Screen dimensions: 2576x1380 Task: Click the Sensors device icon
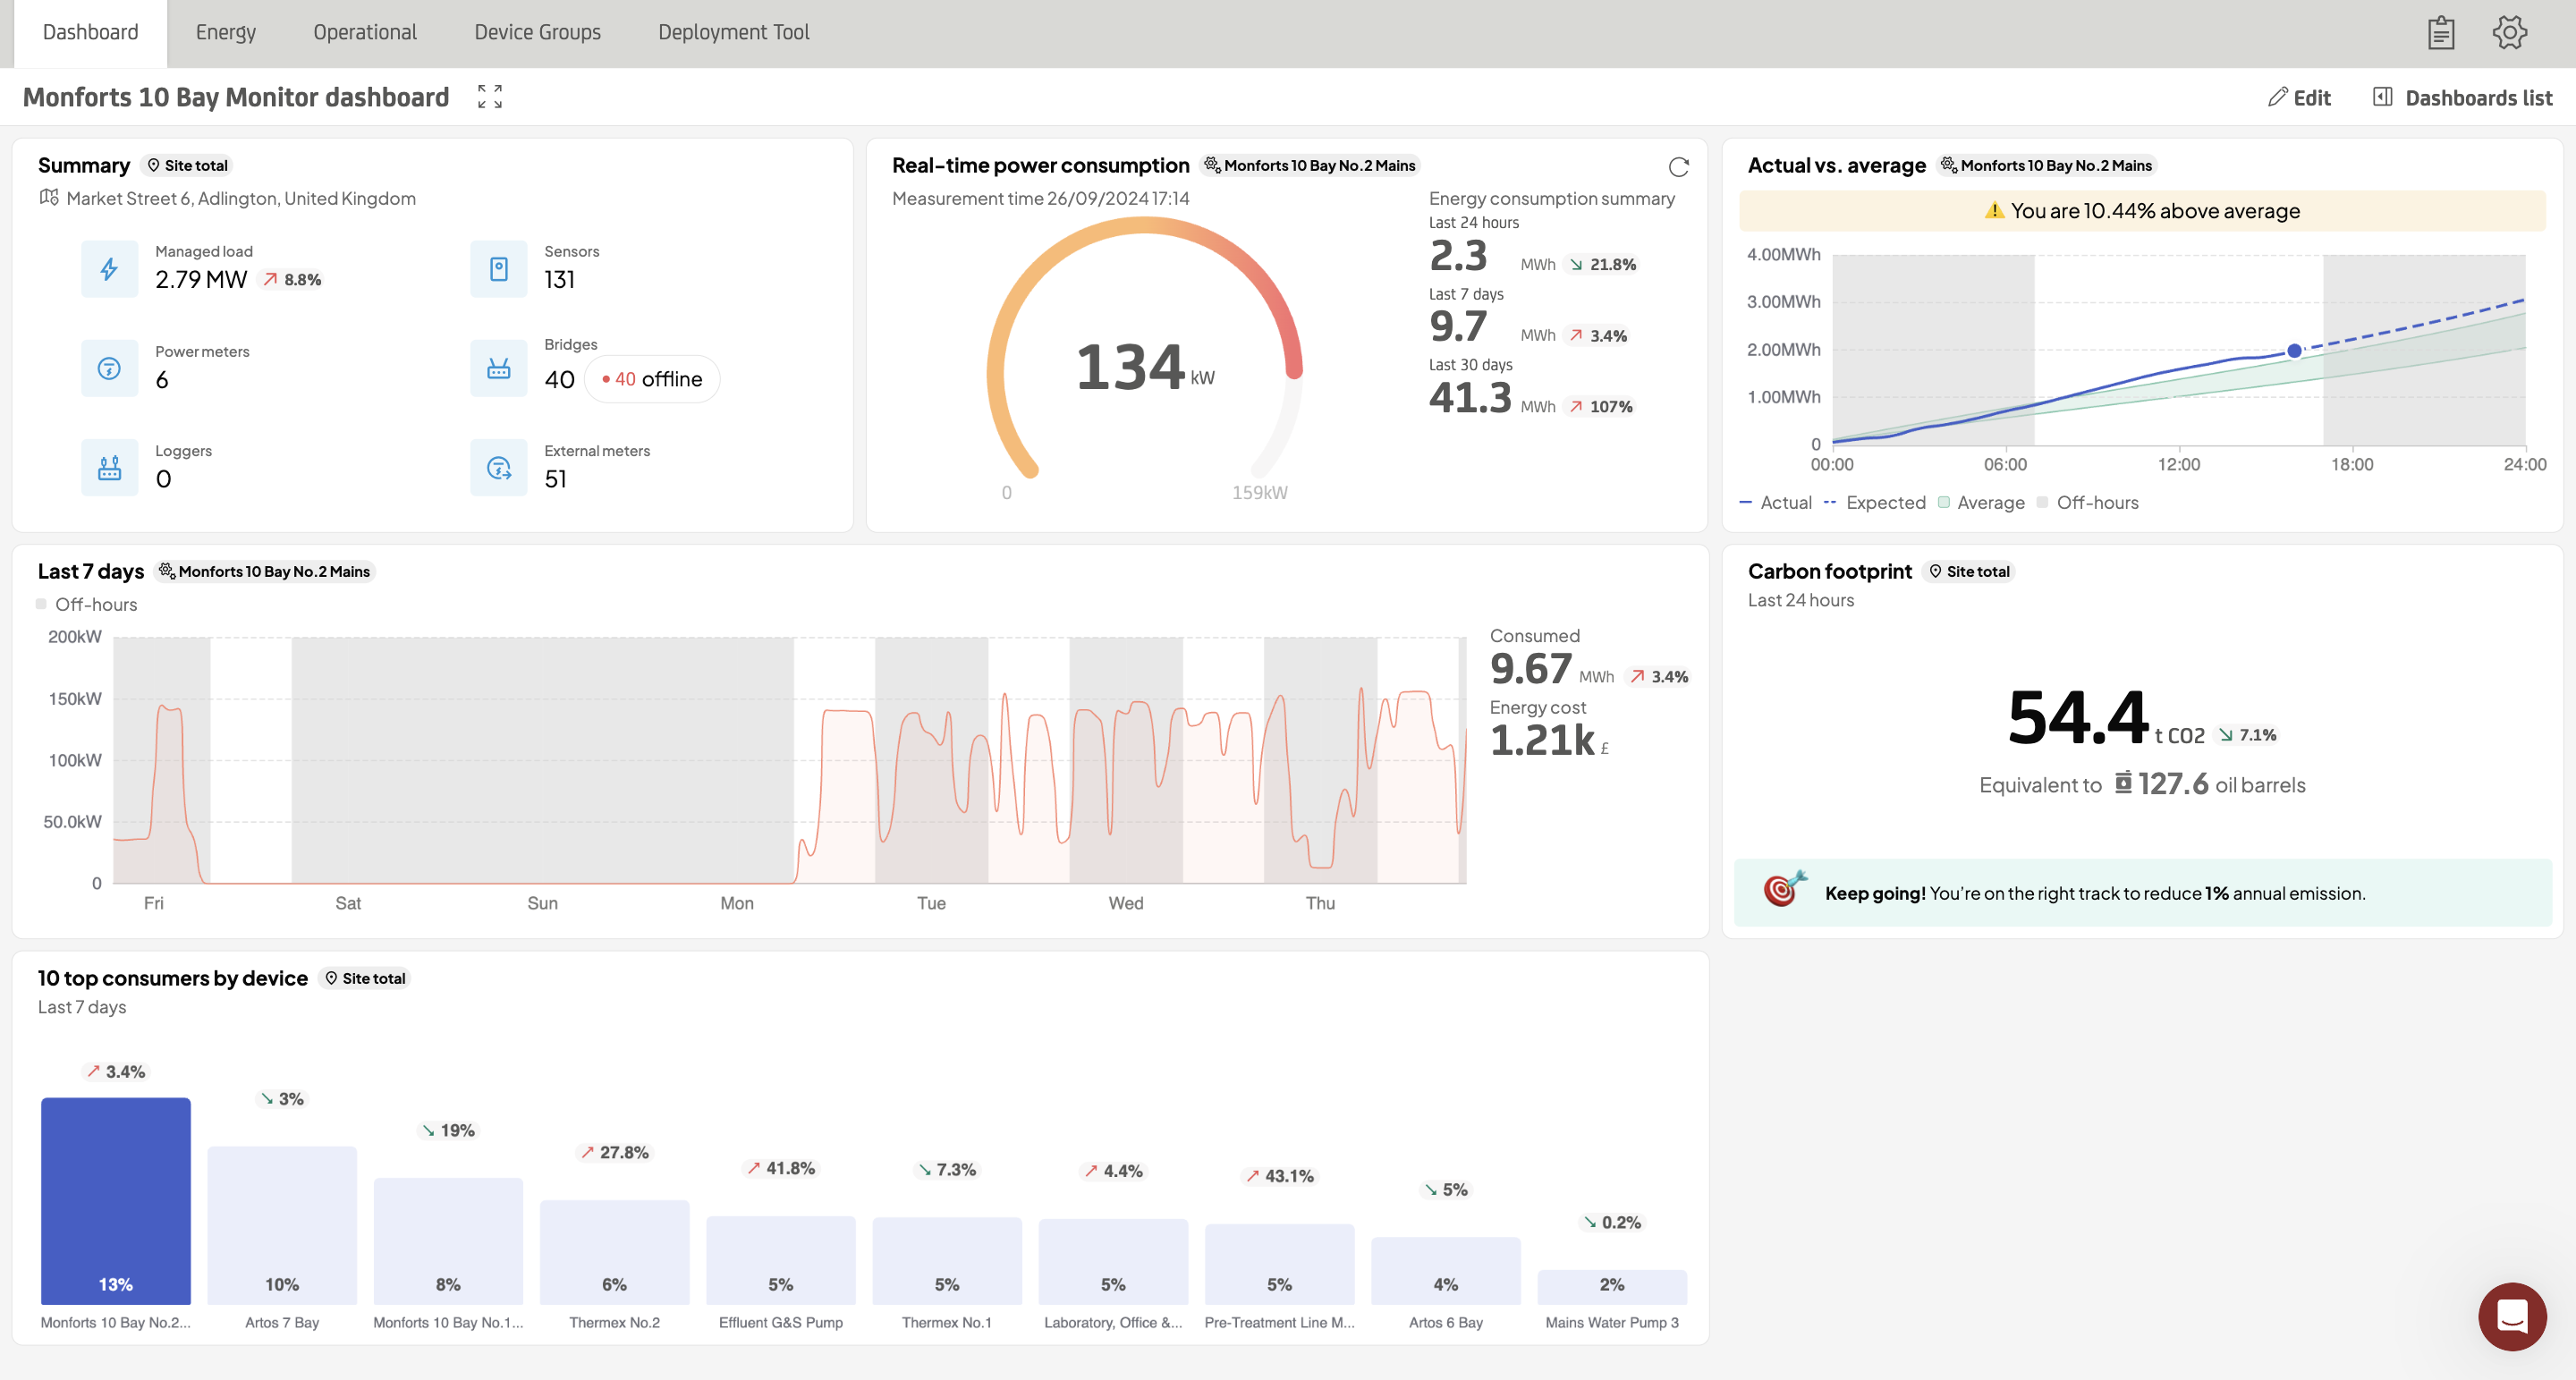click(498, 269)
